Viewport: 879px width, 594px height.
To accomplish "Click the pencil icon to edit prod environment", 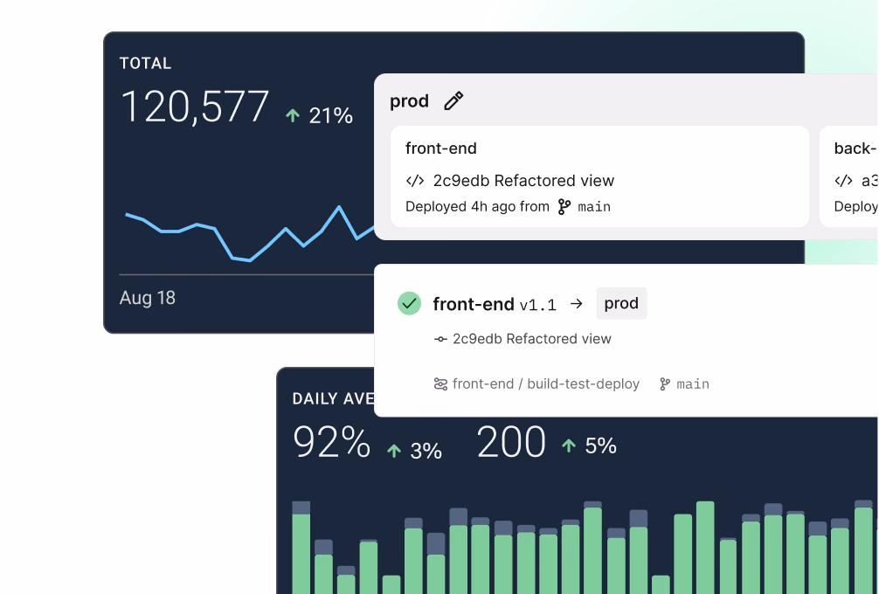I will (453, 101).
